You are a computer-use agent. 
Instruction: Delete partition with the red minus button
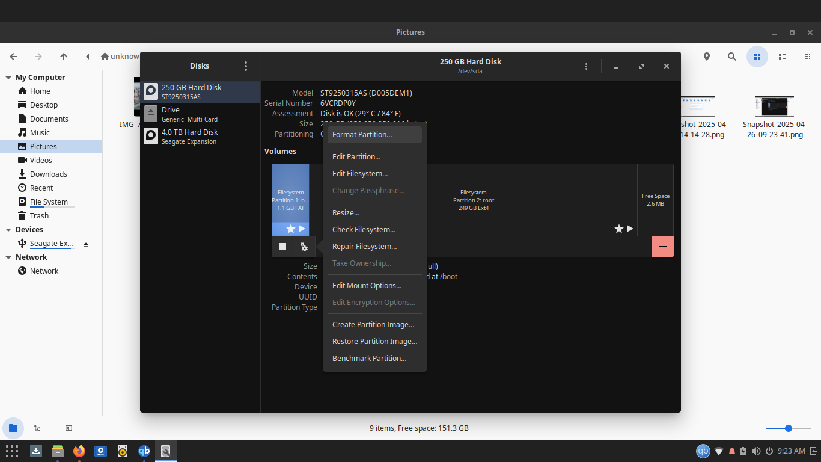click(x=662, y=247)
